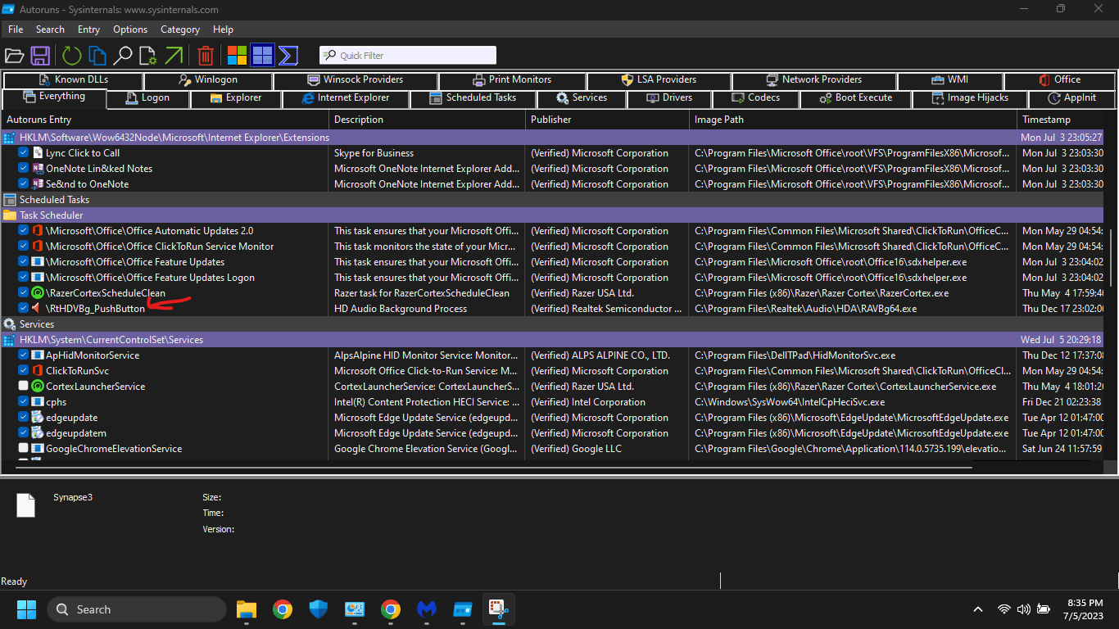Viewport: 1119px width, 629px height.
Task: Click the folder icon on the Task Scheduler row
Action: pos(10,215)
